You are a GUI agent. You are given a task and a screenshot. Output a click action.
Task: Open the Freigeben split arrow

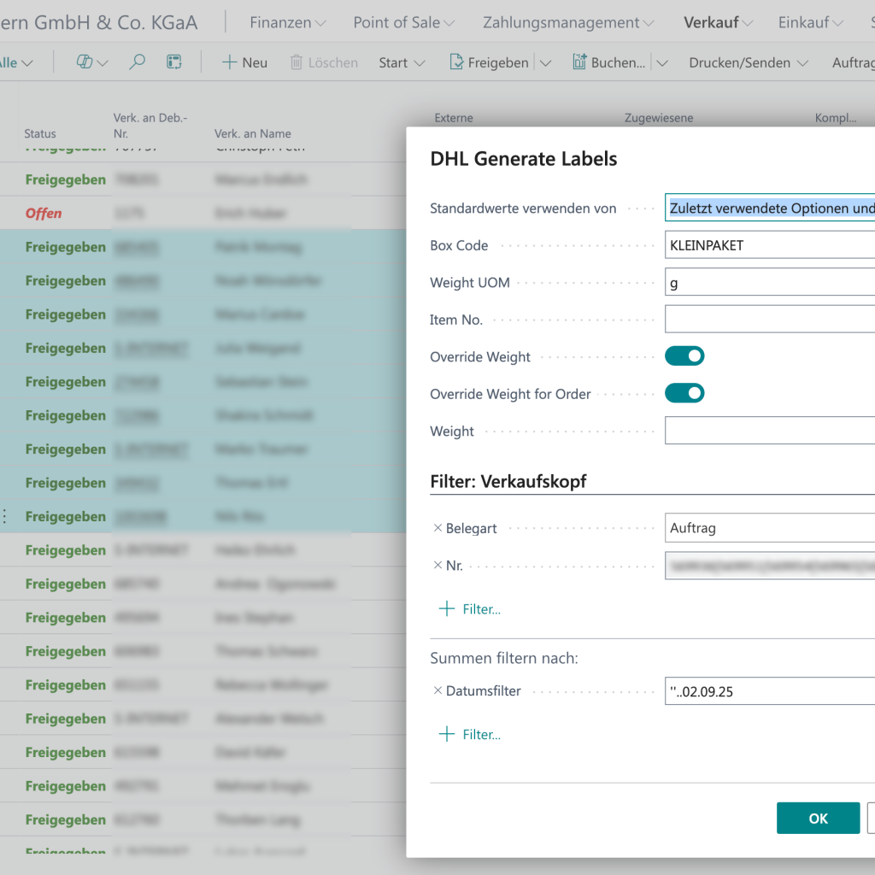[x=546, y=62]
